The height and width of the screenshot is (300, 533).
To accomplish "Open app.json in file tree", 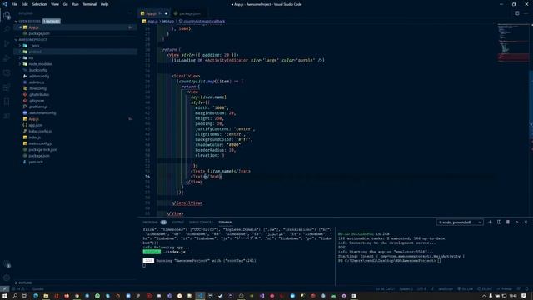I will coord(35,125).
